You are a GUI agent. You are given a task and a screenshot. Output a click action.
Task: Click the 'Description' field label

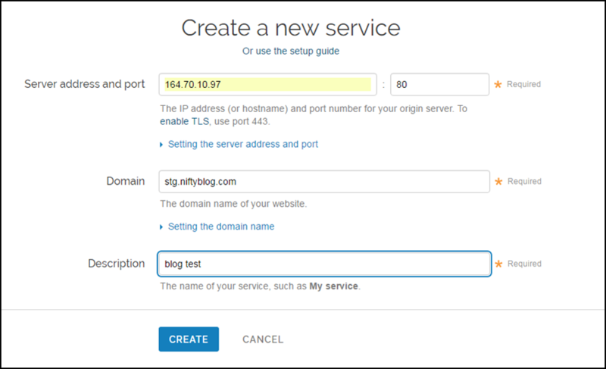[116, 264]
